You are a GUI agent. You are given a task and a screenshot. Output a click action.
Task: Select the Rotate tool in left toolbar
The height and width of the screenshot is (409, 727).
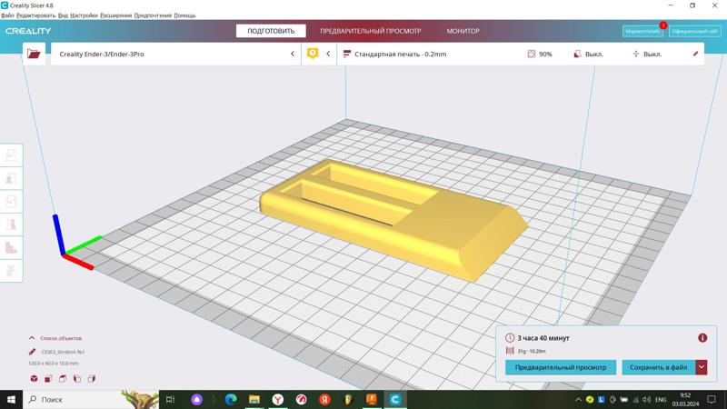pos(11,201)
